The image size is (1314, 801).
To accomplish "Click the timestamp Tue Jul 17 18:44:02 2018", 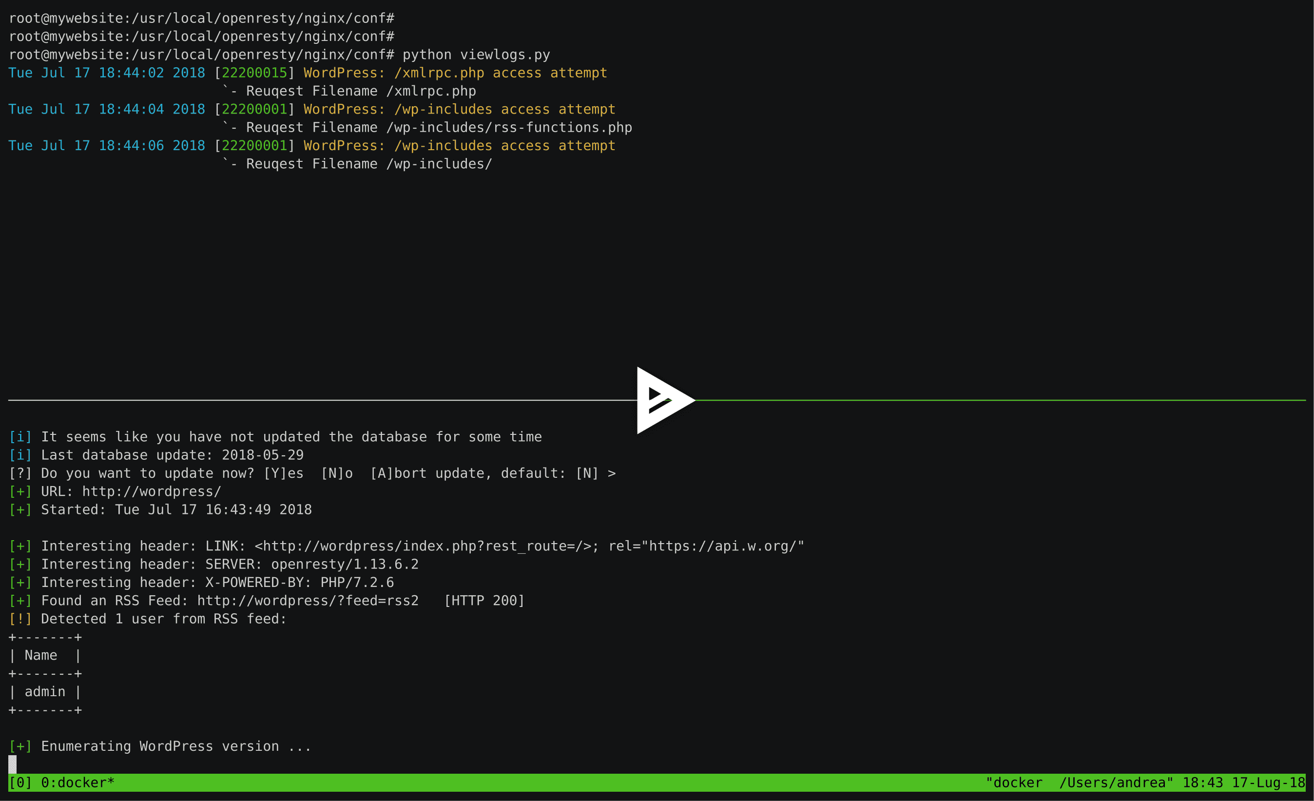I will pos(107,73).
